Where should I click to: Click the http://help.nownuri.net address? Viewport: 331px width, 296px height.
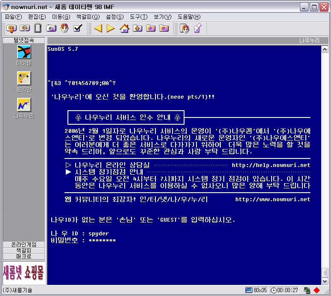(271, 165)
